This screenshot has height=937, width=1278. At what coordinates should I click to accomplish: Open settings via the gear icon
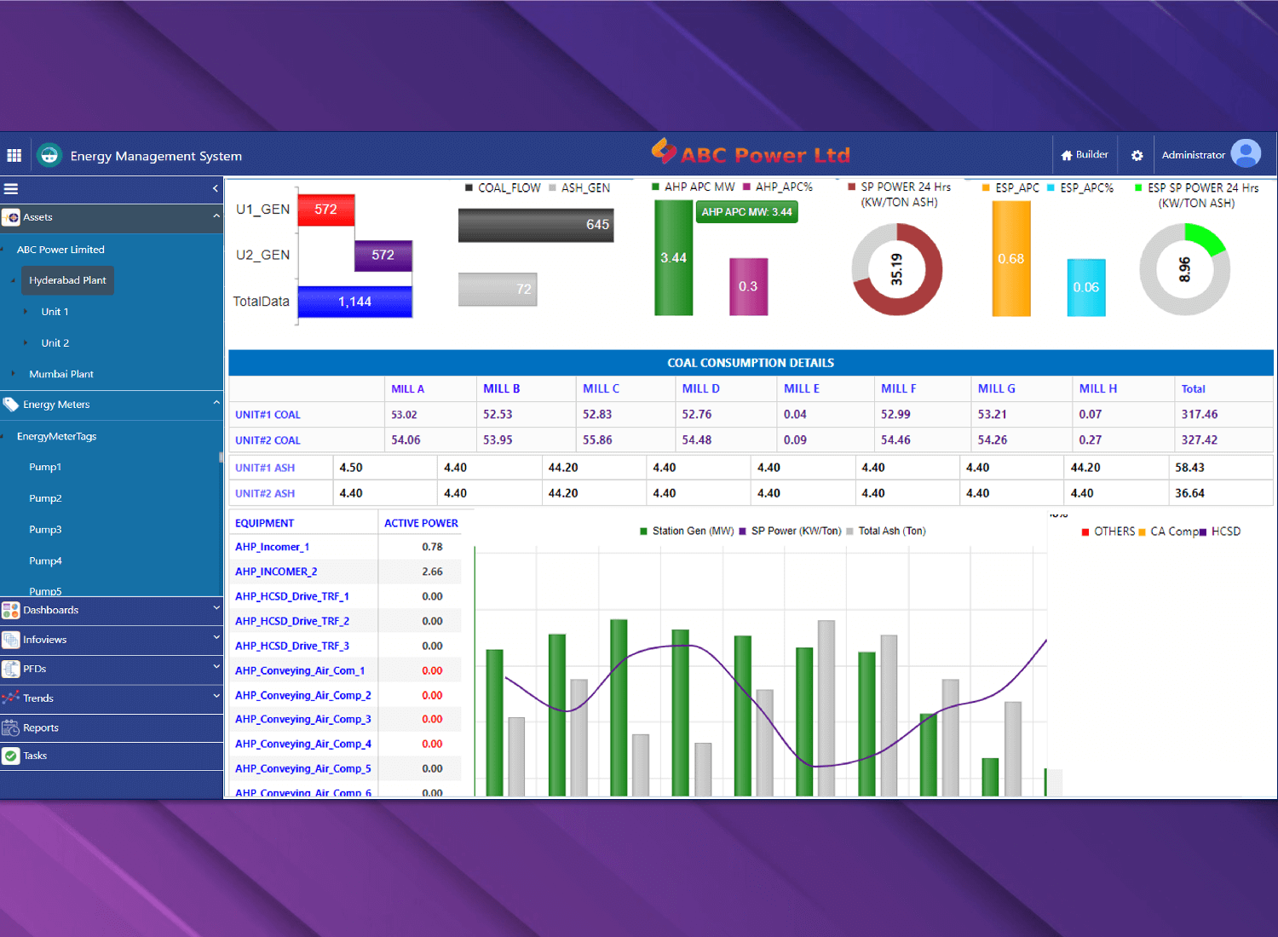tap(1137, 156)
